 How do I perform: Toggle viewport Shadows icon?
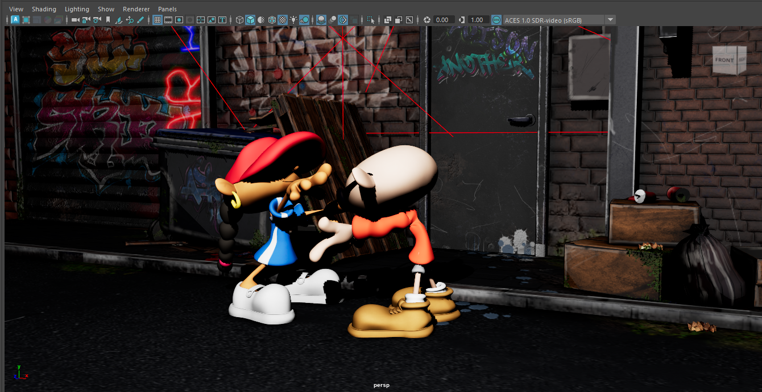(x=304, y=20)
